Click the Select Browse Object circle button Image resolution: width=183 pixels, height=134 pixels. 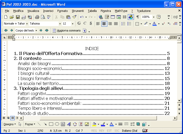tap(179, 109)
